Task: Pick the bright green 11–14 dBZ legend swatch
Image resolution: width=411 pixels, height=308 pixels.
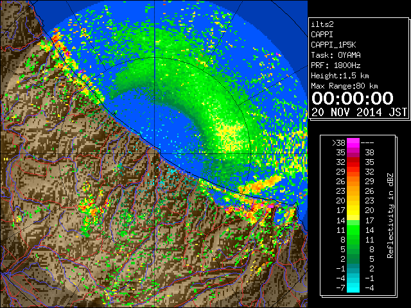Action: click(x=353, y=230)
